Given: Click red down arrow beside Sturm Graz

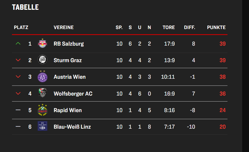Looking at the screenshot, I should pyautogui.click(x=18, y=60).
